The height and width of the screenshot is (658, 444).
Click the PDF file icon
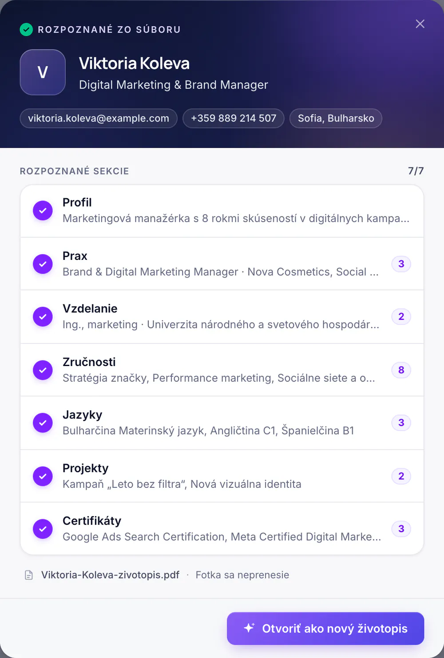[x=29, y=575]
